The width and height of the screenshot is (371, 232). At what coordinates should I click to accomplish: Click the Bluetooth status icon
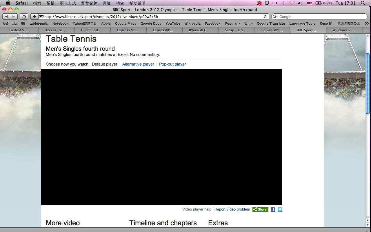(x=283, y=3)
